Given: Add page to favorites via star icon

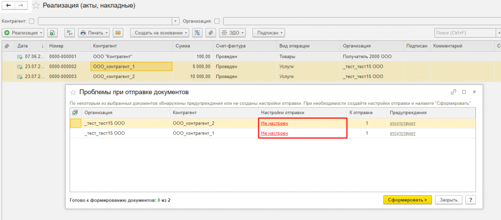Looking at the screenshot, I should [36, 5].
